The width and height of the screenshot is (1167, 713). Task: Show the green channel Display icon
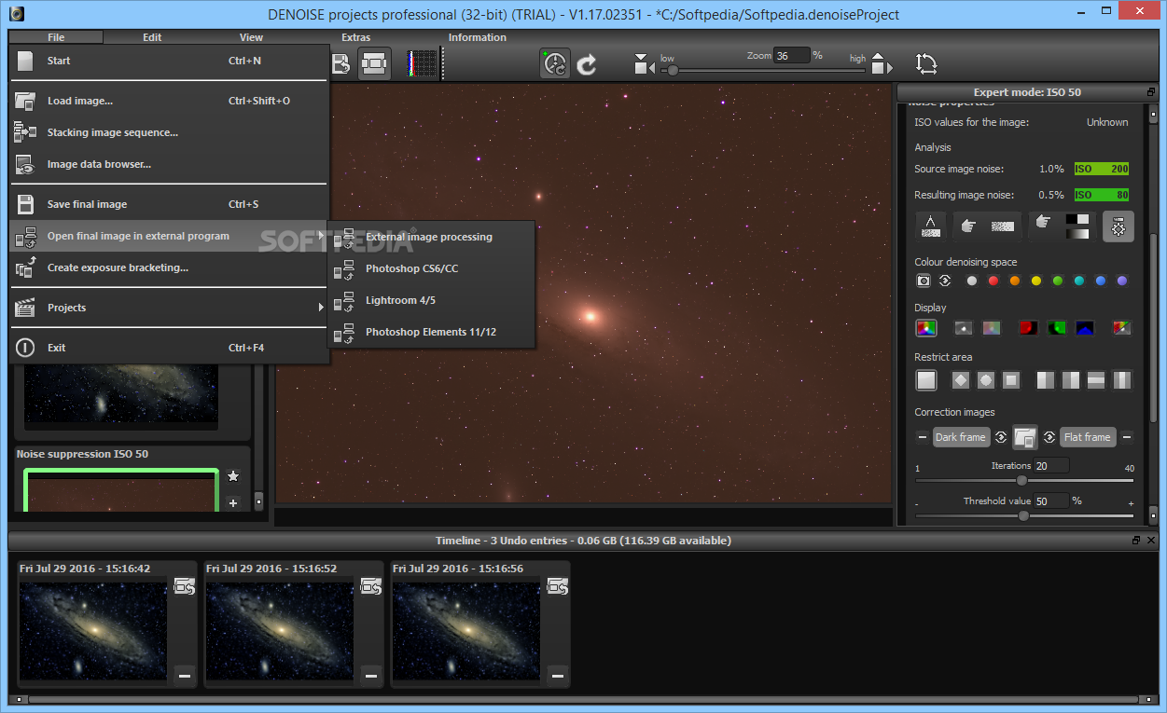pos(1056,327)
